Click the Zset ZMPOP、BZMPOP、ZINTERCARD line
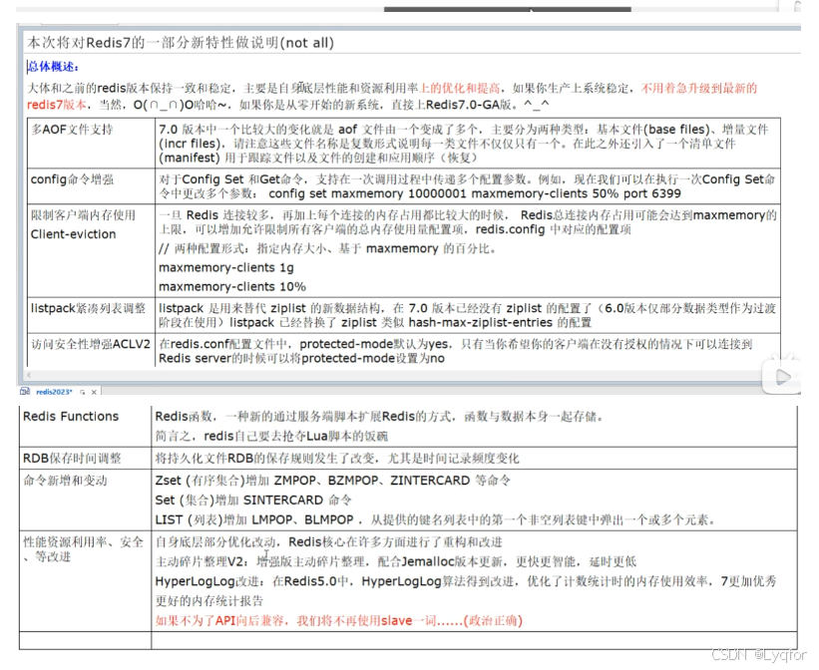 point(333,481)
